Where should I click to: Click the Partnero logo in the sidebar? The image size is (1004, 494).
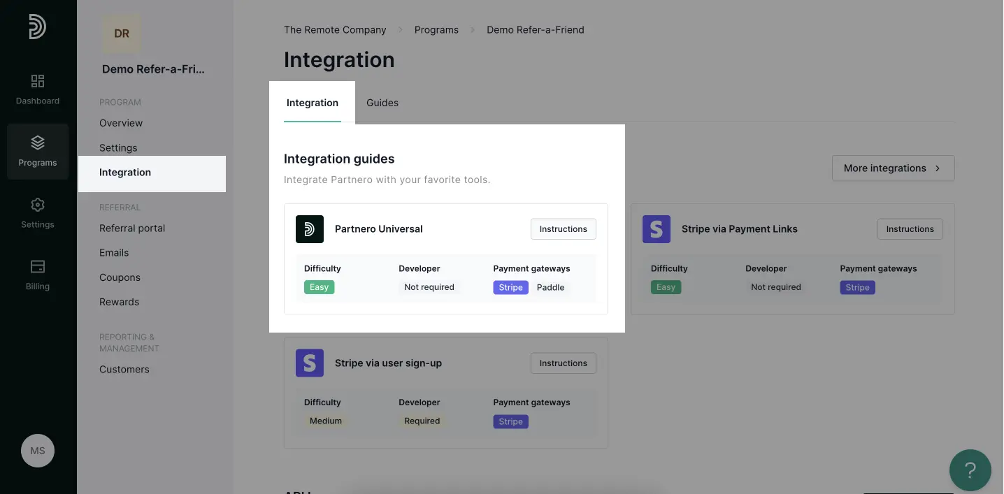coord(37,27)
